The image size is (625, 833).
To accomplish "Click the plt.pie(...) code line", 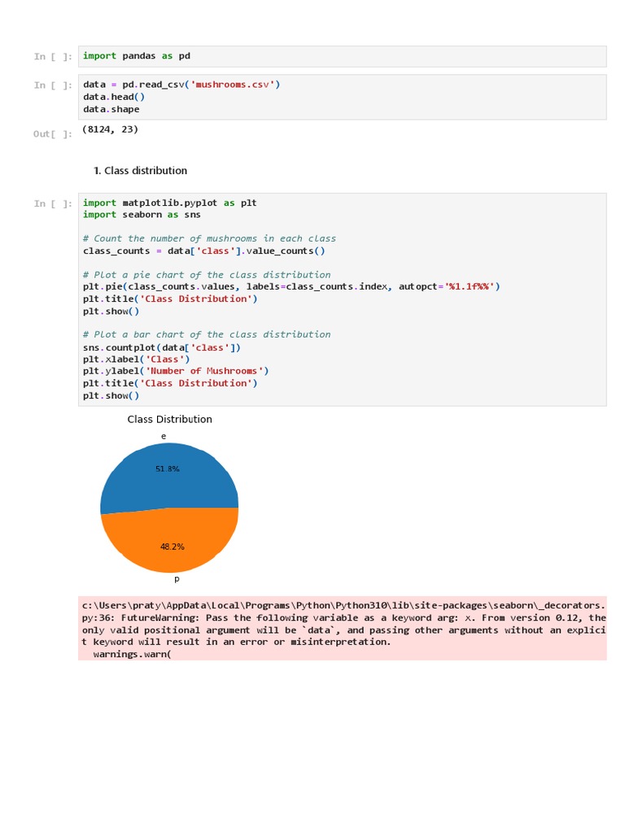I will [291, 286].
